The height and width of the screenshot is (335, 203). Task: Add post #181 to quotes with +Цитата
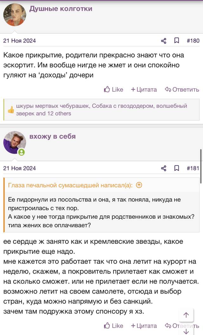coord(144,325)
